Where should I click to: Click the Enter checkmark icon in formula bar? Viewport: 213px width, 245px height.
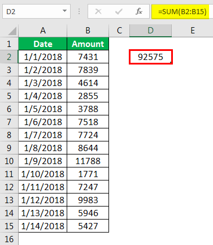point(119,12)
